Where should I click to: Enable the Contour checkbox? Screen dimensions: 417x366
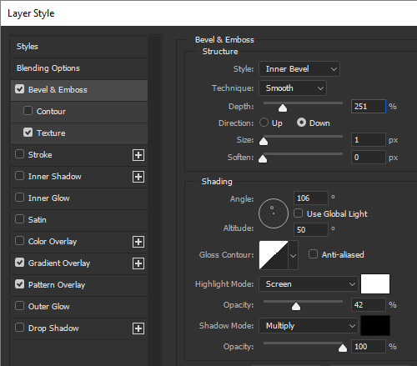point(28,111)
